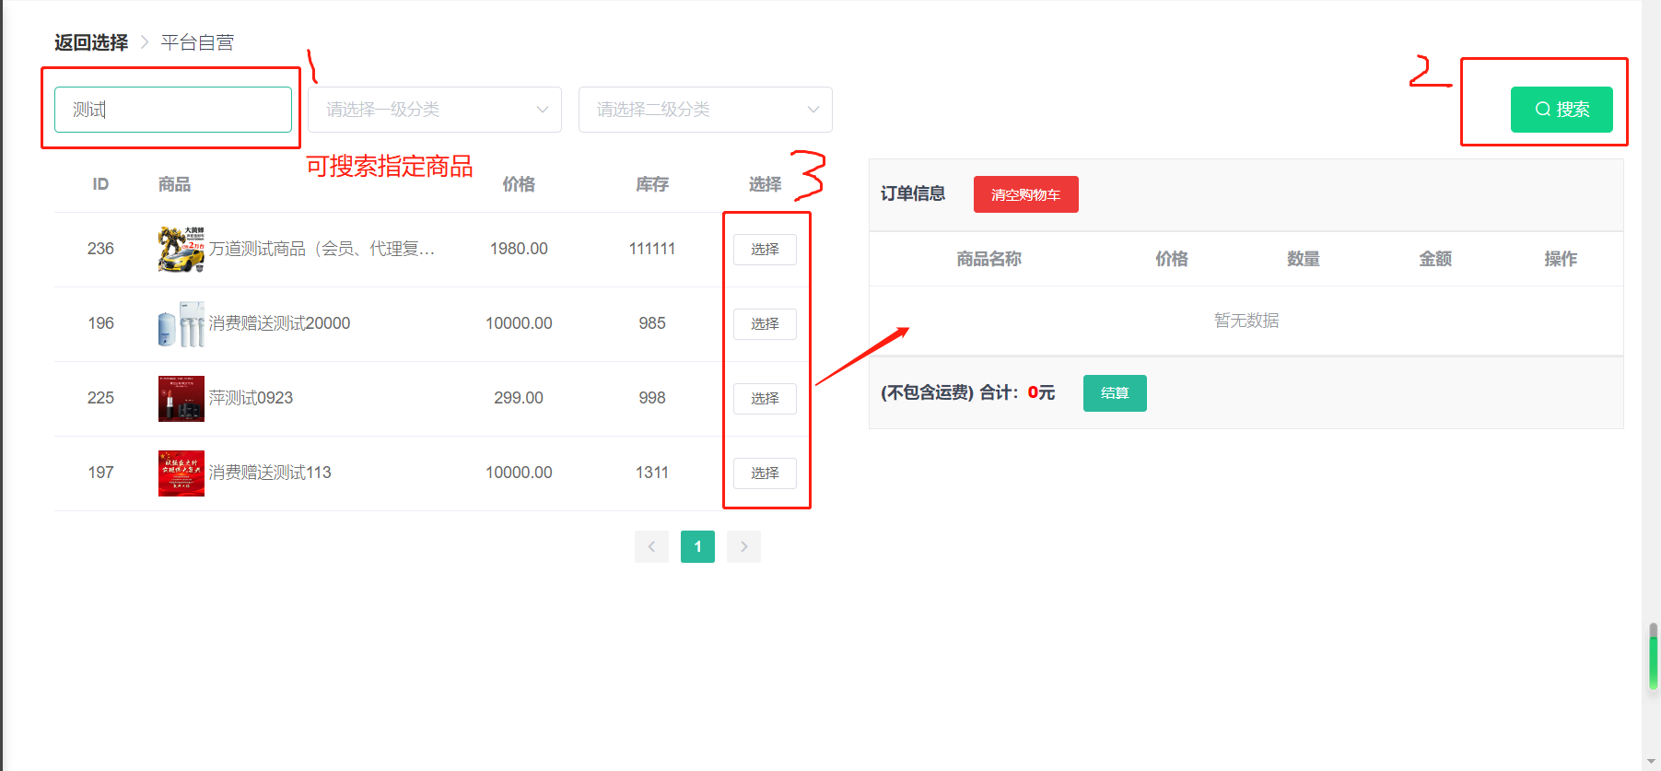Click the 平台自营 breadcrumb item

197,42
